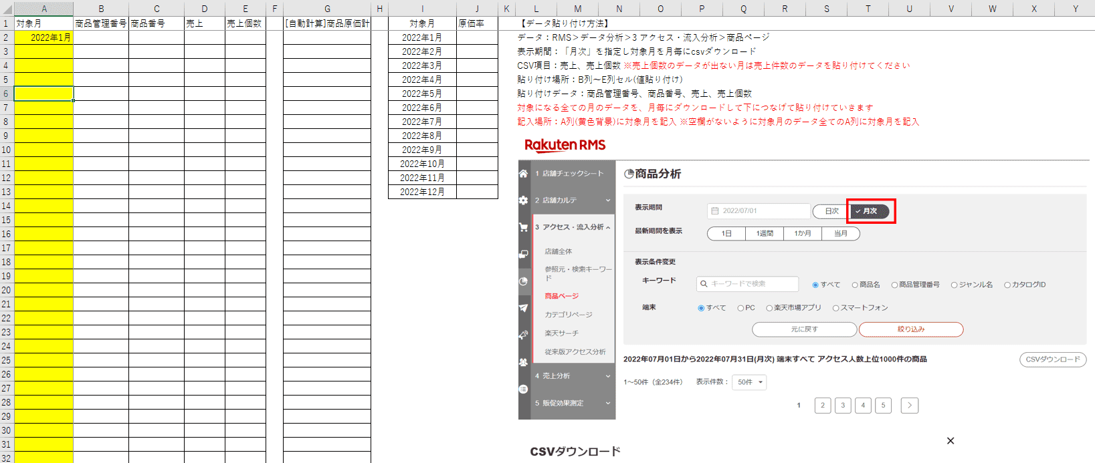Click the gear icon in RMS sidebar
Viewport: 1095px width, 463px height.
523,200
